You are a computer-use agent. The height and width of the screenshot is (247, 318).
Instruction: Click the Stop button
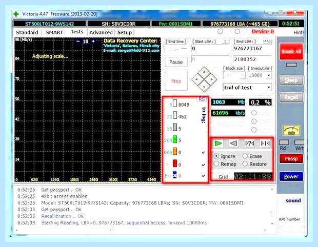pos(176,81)
